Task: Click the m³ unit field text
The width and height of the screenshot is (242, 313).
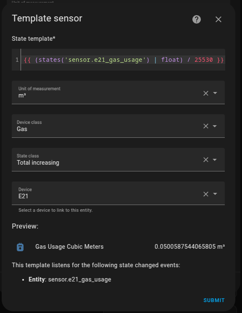Action: [x=22, y=96]
